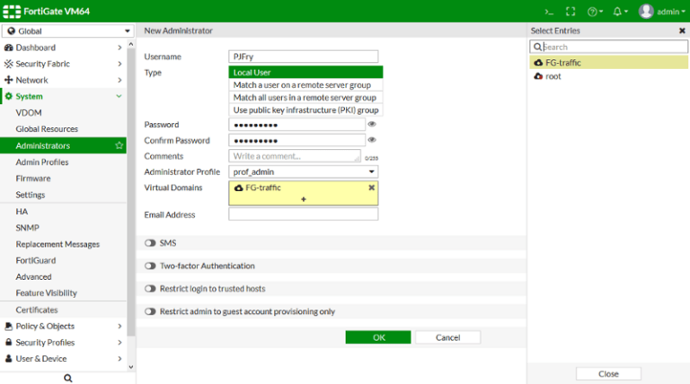Expand Policy & Objects chevron
690x384 pixels.
pos(119,326)
